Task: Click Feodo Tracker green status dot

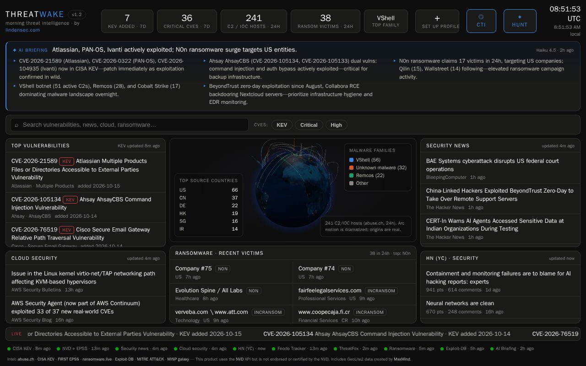Action: (x=273, y=349)
